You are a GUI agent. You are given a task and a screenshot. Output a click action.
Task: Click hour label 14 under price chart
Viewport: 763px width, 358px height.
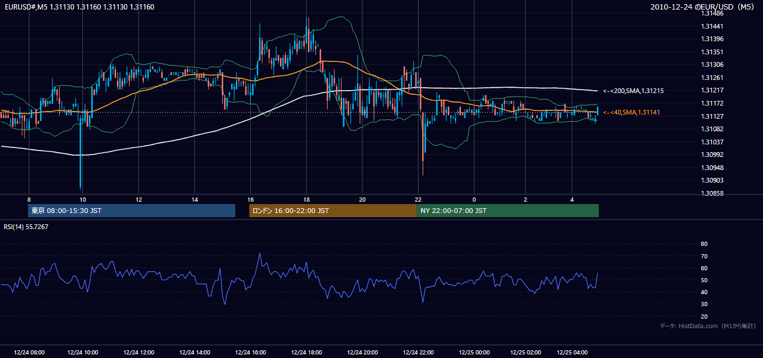(195, 199)
